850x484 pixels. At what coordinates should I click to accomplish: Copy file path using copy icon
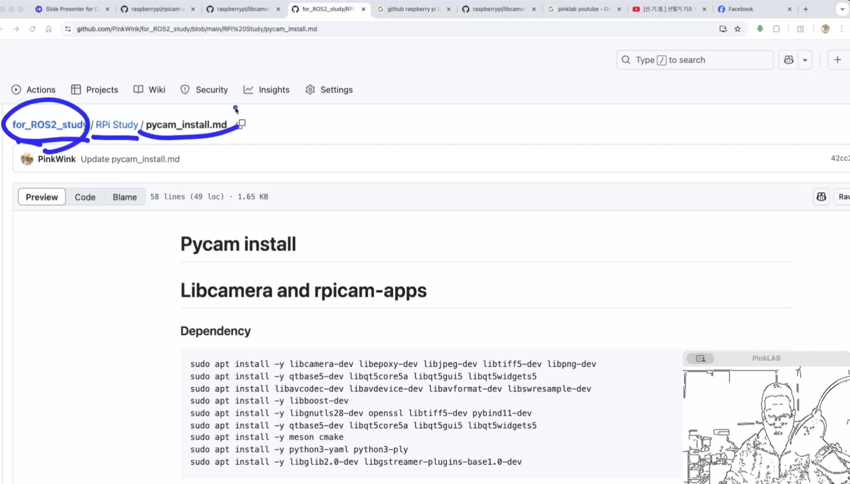point(242,124)
